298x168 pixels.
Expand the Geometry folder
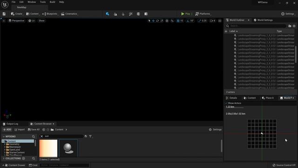[5, 144]
